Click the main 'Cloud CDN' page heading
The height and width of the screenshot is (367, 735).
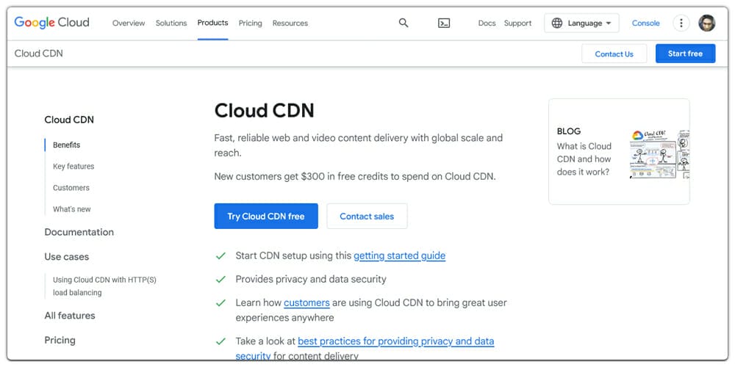tap(265, 111)
